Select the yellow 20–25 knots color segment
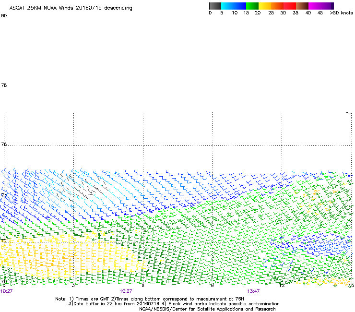The height and width of the screenshot is (312, 355). tap(265, 6)
